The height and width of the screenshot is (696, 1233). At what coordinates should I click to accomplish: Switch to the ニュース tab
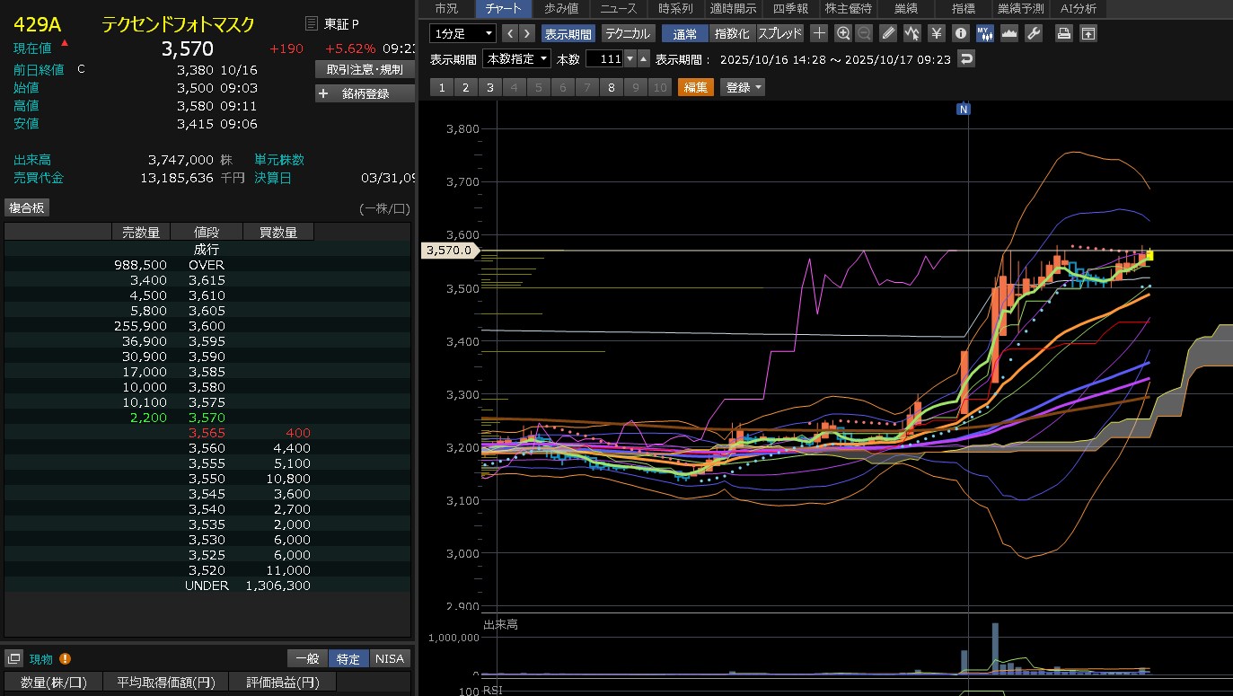coord(618,9)
